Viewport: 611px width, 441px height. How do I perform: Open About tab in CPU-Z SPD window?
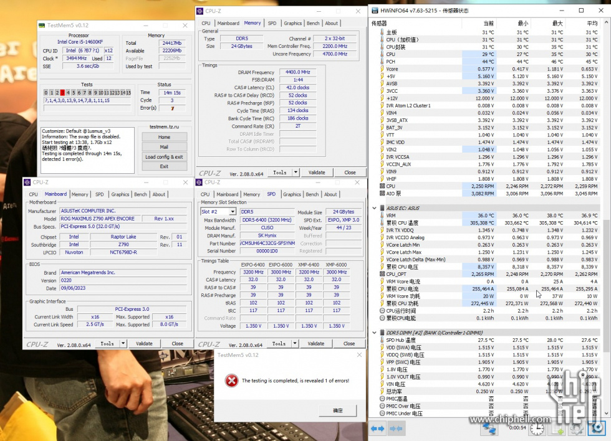(x=330, y=194)
